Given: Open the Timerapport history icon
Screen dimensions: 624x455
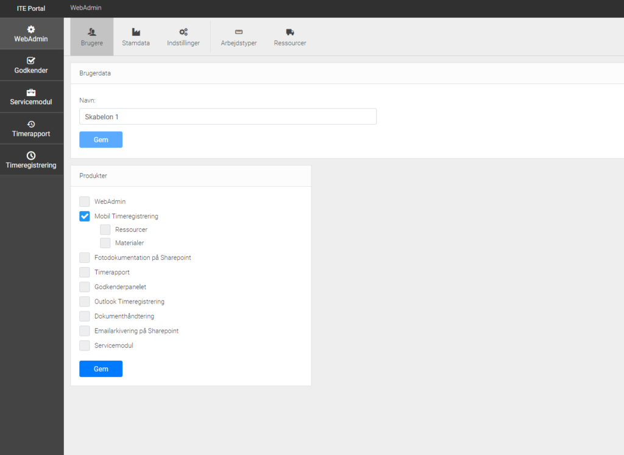Looking at the screenshot, I should [31, 124].
